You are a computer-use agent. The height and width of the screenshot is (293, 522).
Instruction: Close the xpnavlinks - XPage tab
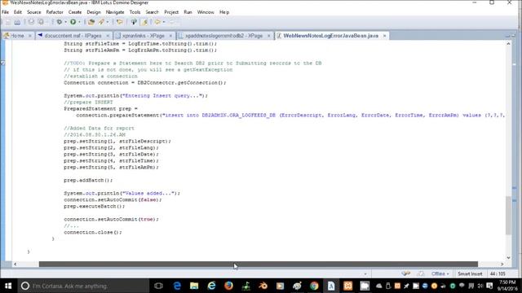pyautogui.click(x=170, y=36)
